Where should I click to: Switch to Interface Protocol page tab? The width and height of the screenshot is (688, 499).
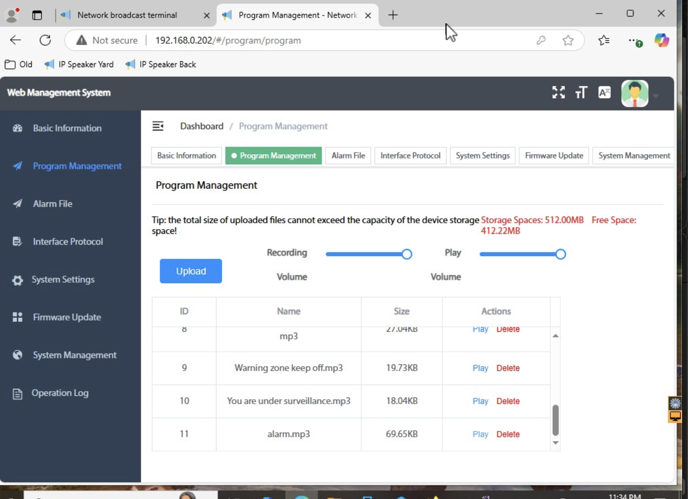tap(410, 156)
